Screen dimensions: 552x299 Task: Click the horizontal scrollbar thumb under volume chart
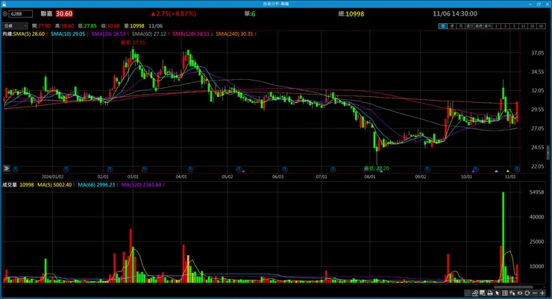515,287
